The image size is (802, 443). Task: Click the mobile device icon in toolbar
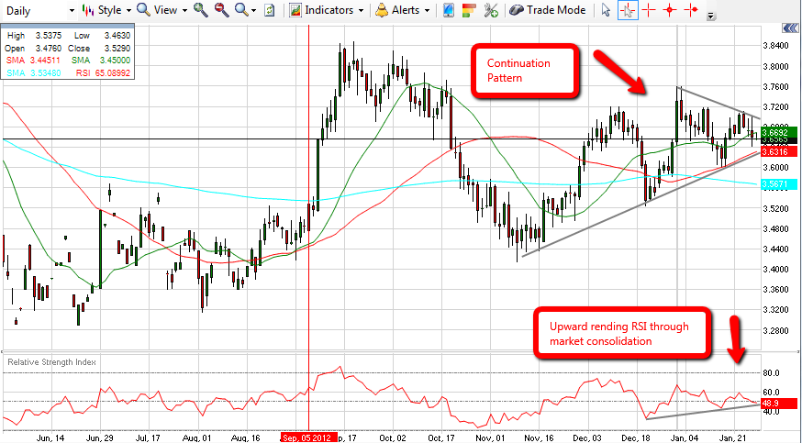(448, 11)
